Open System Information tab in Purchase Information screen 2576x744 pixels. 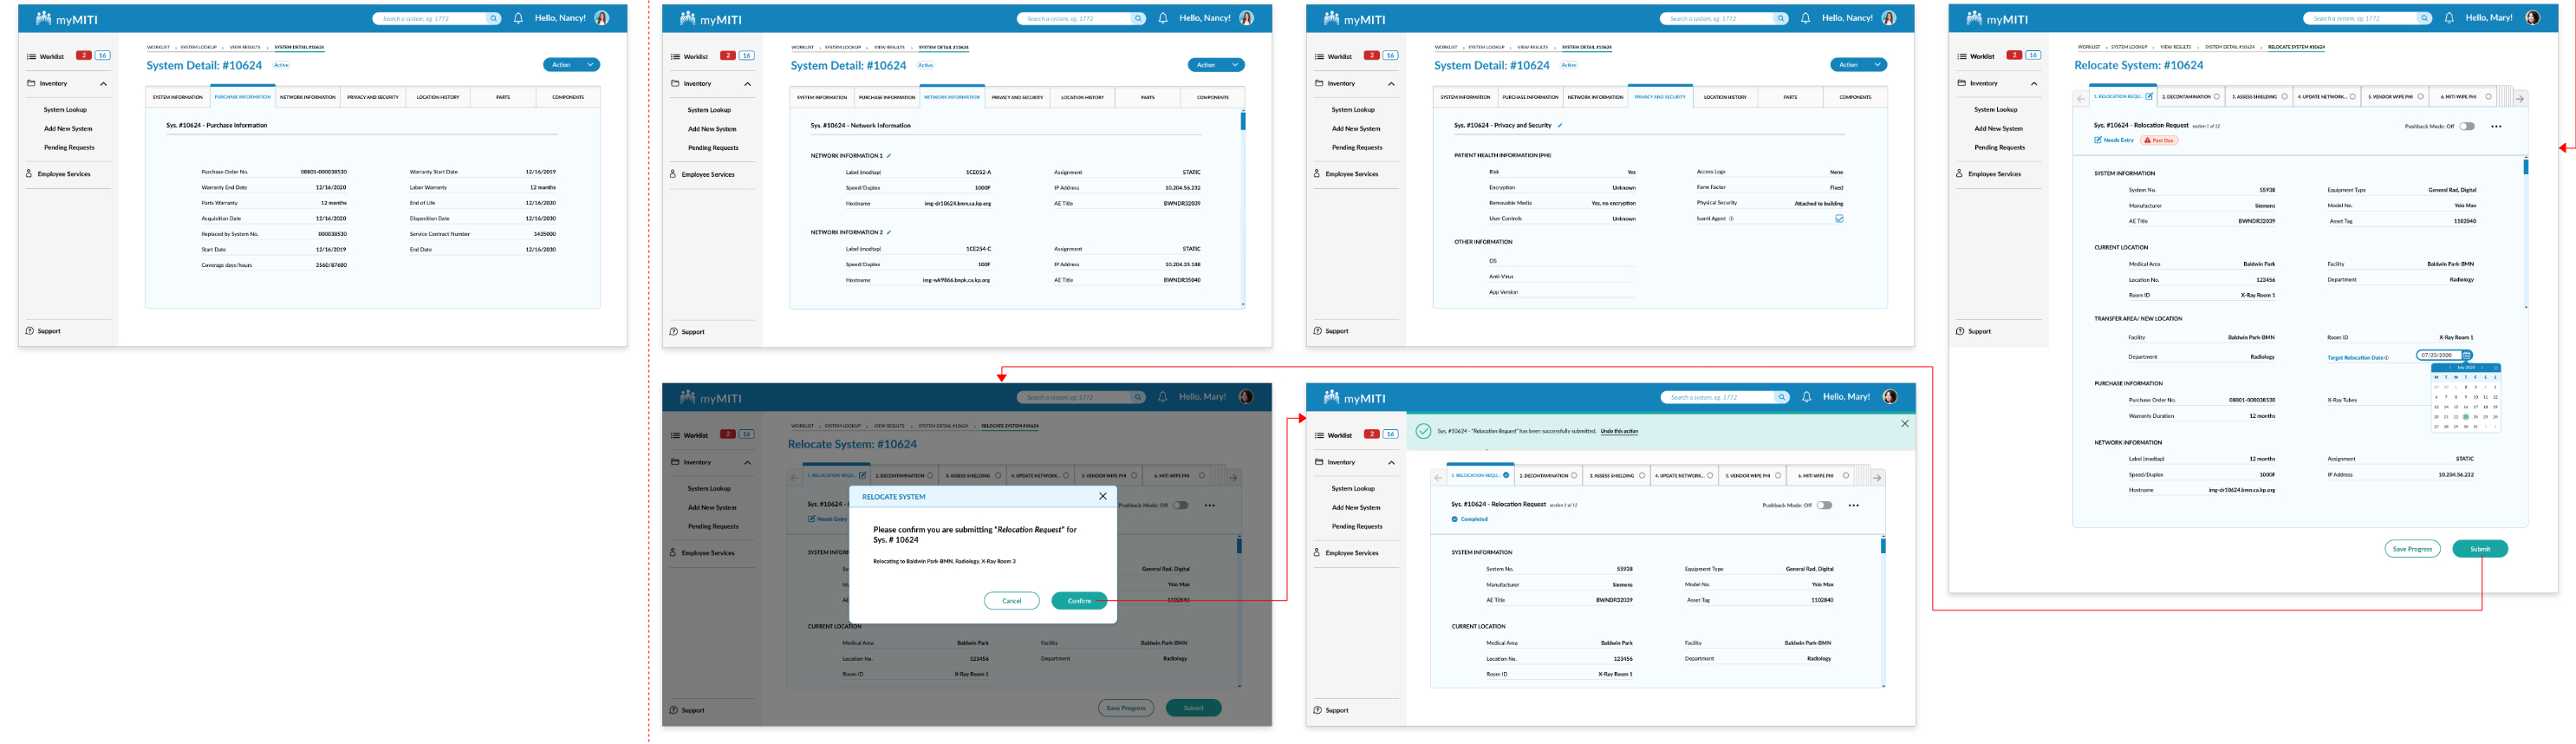pos(178,97)
